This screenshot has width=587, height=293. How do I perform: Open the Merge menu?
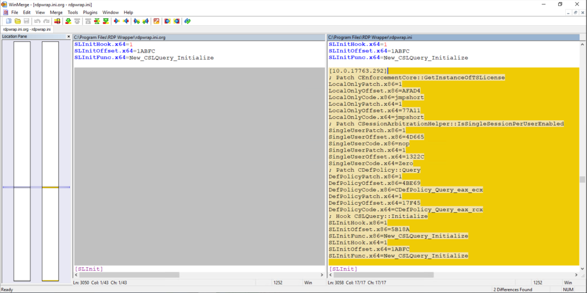pos(56,12)
